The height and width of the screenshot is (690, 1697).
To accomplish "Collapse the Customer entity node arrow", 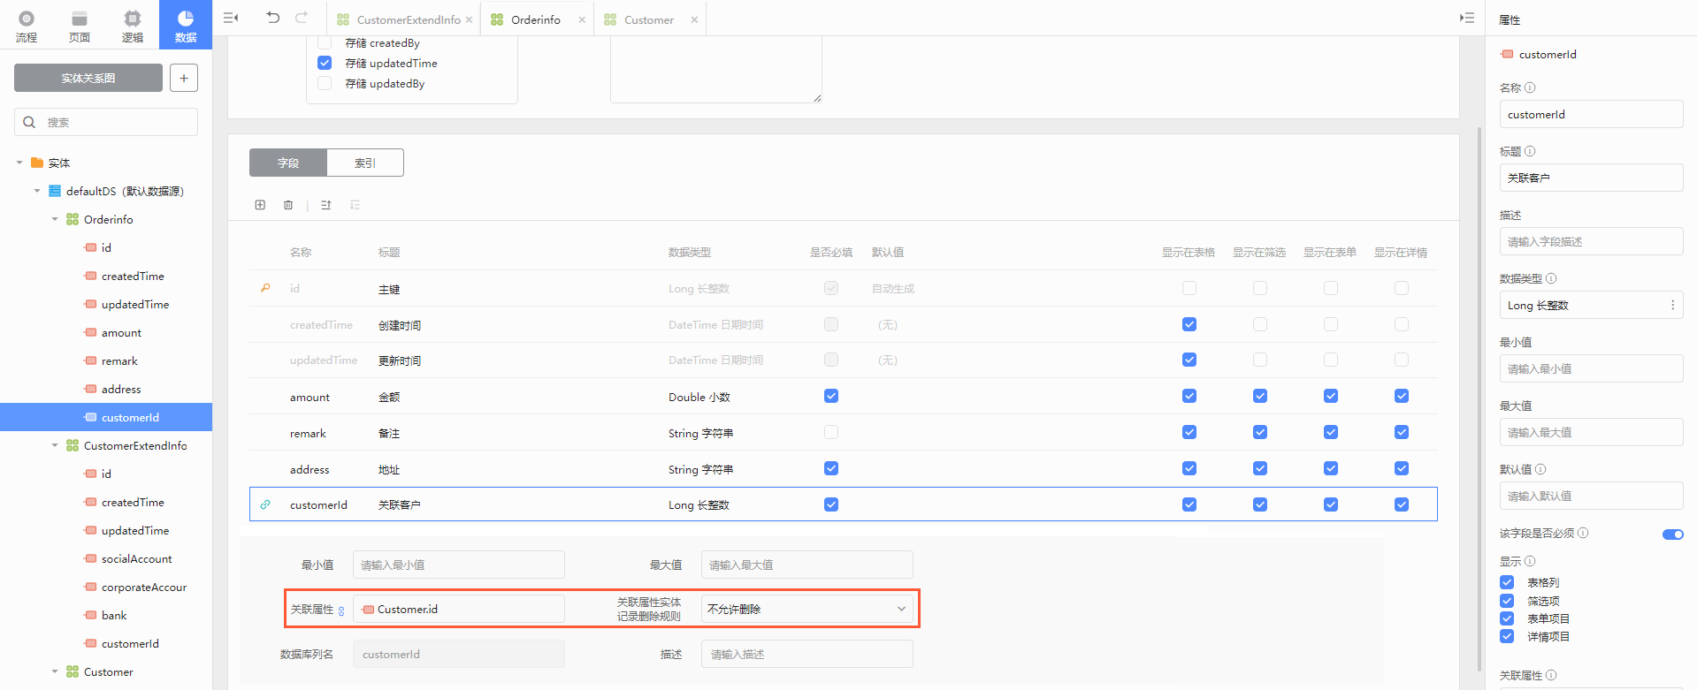I will (x=55, y=671).
